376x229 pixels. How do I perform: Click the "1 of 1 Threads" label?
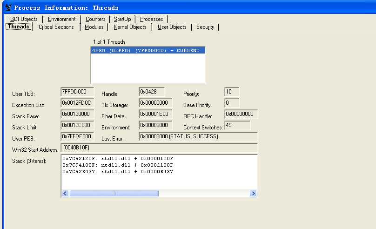(109, 42)
